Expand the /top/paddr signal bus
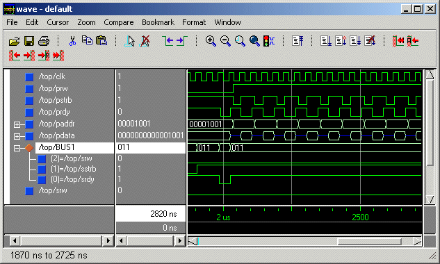 tap(17, 124)
